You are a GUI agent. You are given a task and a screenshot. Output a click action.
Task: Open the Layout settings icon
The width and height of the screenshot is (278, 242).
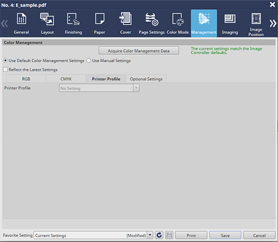pos(47,19)
